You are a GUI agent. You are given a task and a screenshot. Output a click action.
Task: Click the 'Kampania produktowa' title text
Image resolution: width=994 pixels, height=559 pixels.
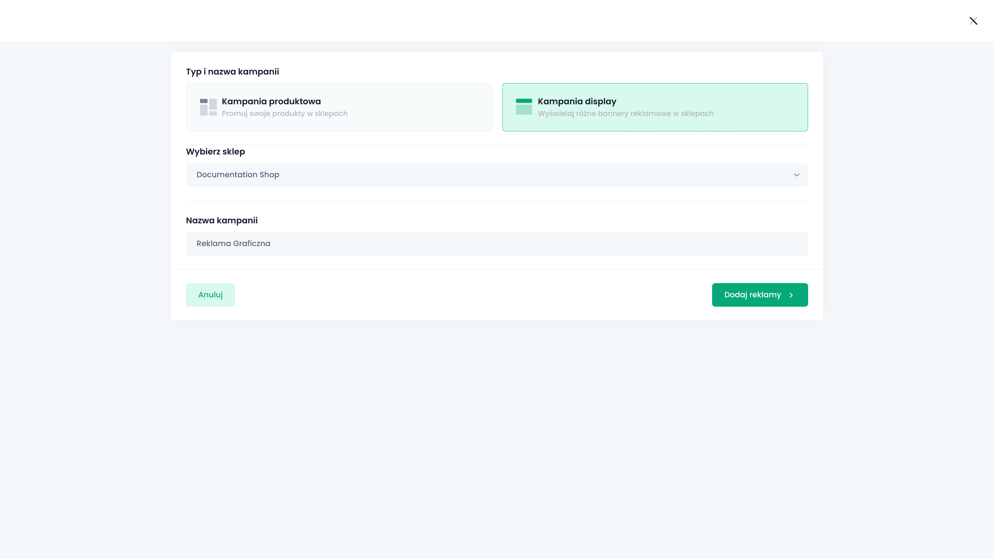pyautogui.click(x=271, y=101)
